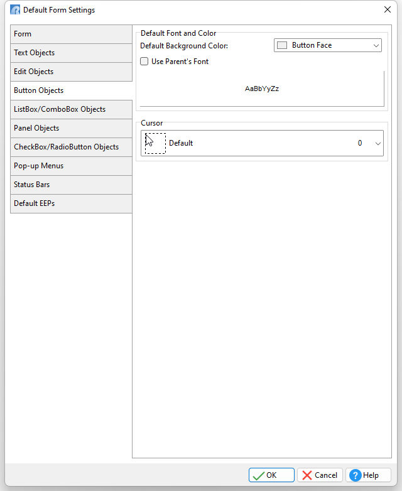Switch to Text Objects tab
Image resolution: width=402 pixels, height=491 pixels.
pos(71,53)
